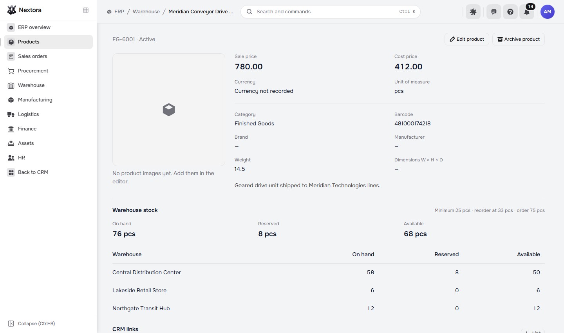The image size is (564, 333).
Task: Click Warehouse breadcrumb link
Action: (146, 12)
